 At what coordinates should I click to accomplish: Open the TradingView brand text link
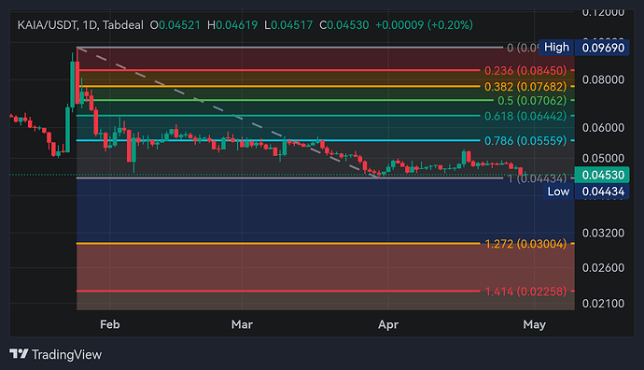(x=66, y=354)
